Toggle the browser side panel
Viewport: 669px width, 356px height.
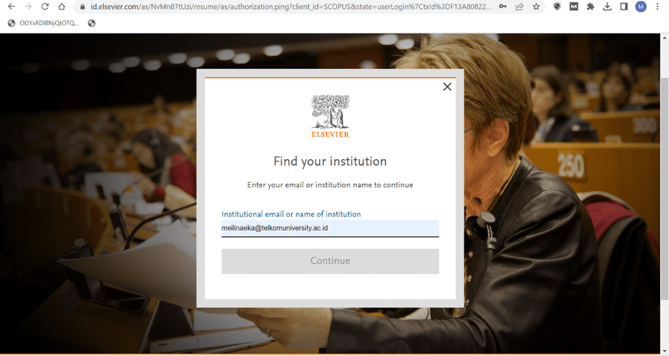coord(623,7)
